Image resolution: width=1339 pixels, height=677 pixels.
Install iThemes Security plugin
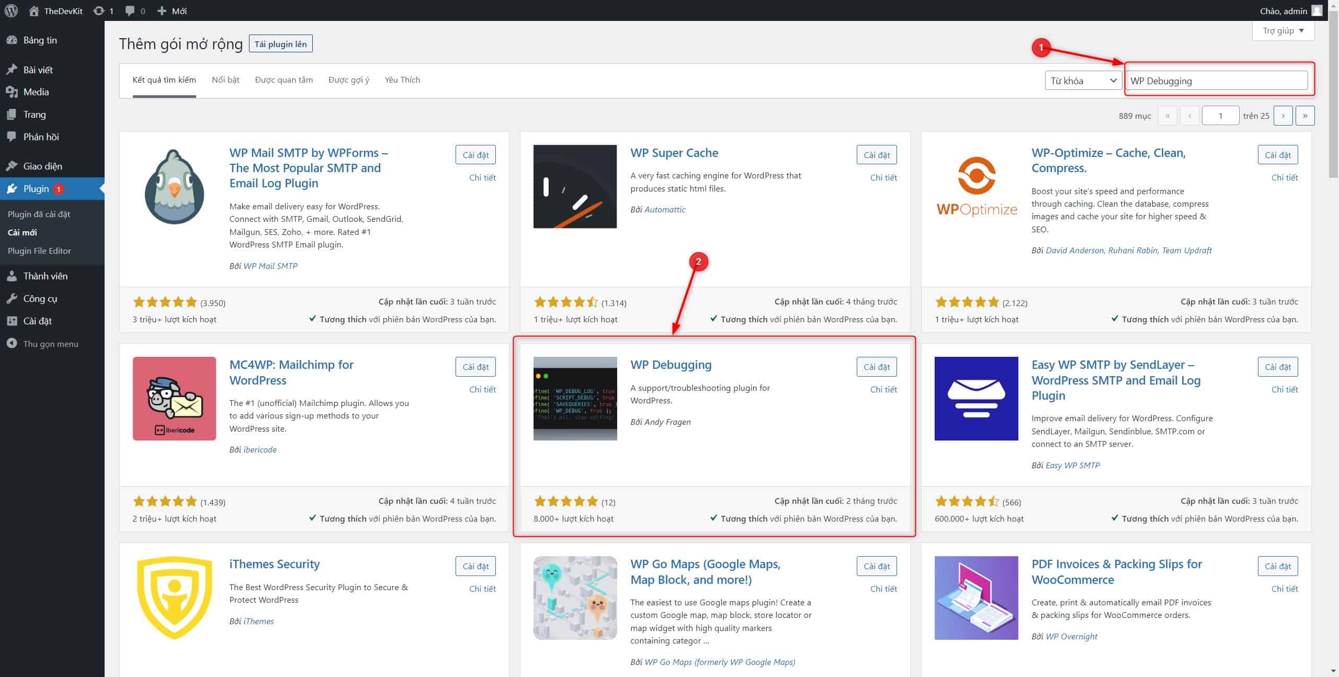[475, 566]
